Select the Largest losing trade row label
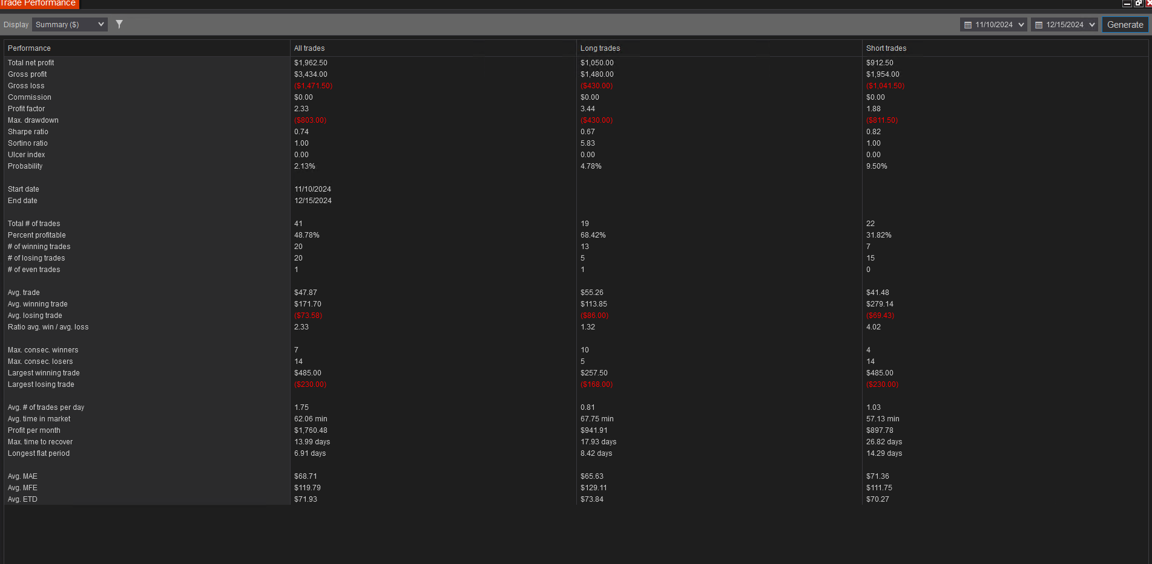Screen dimensions: 1152x564 tap(41, 384)
